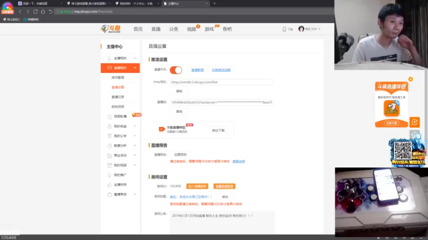Open browser home page icon
This screenshot has width=428, height=240.
coord(43,12)
